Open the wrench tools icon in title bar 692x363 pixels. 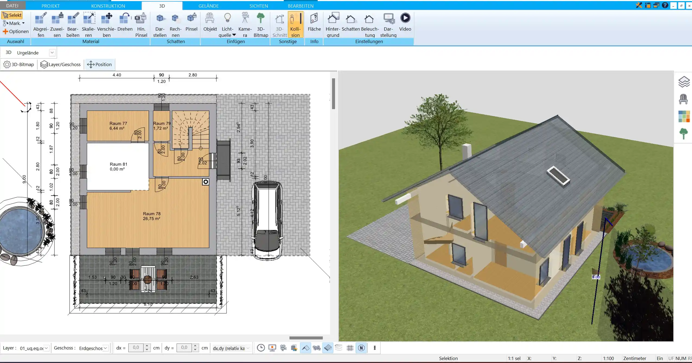639,5
